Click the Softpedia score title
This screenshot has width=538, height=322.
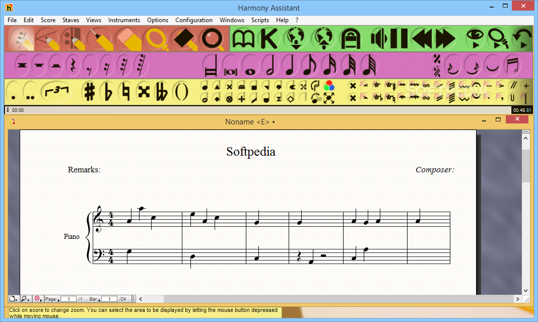251,152
